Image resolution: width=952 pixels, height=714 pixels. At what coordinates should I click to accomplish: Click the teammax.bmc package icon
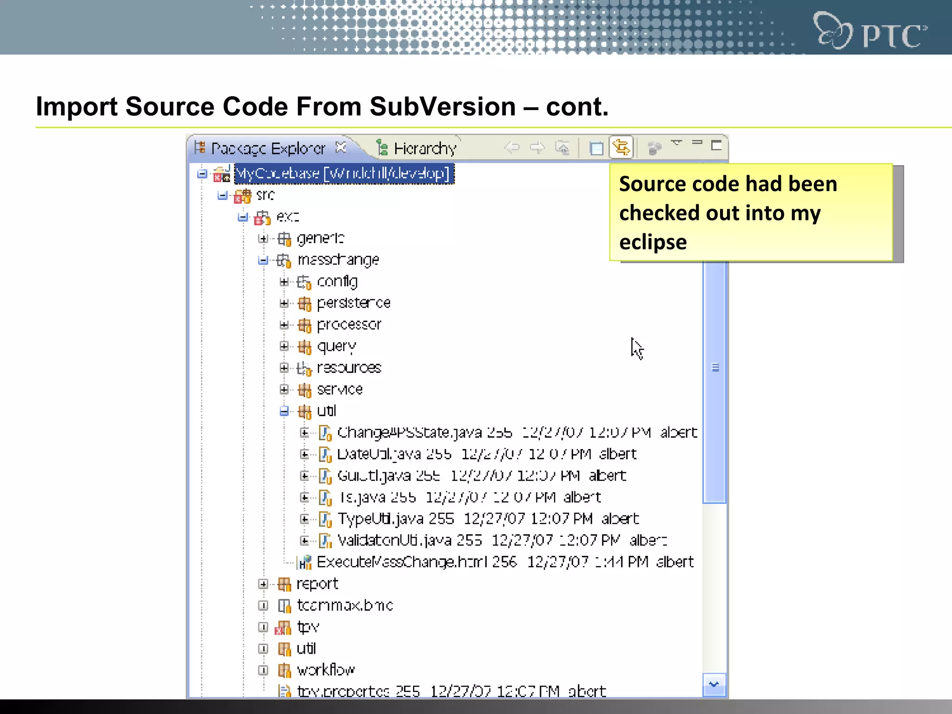284,606
